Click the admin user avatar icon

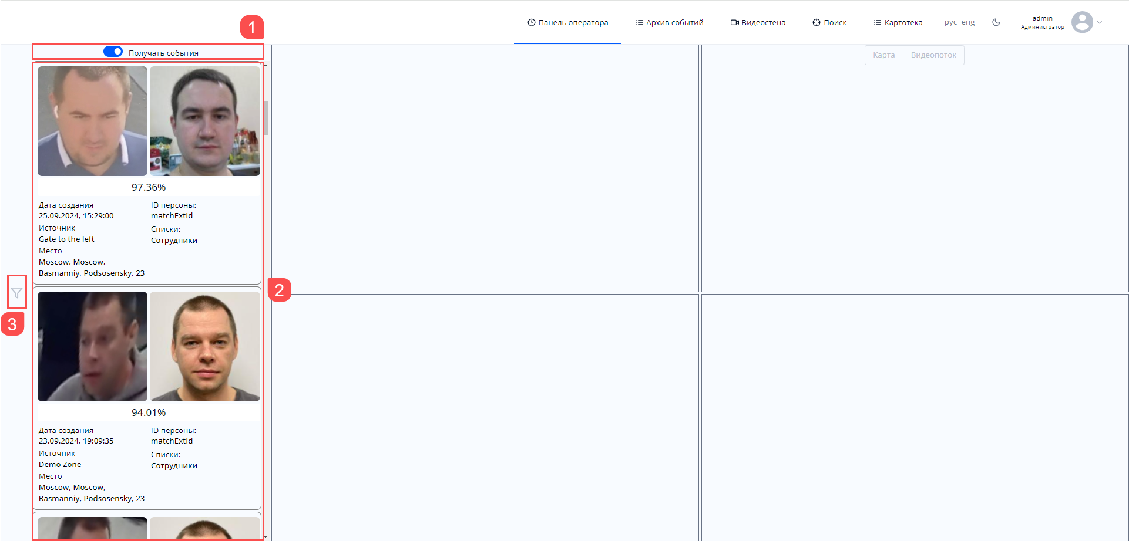coord(1082,22)
